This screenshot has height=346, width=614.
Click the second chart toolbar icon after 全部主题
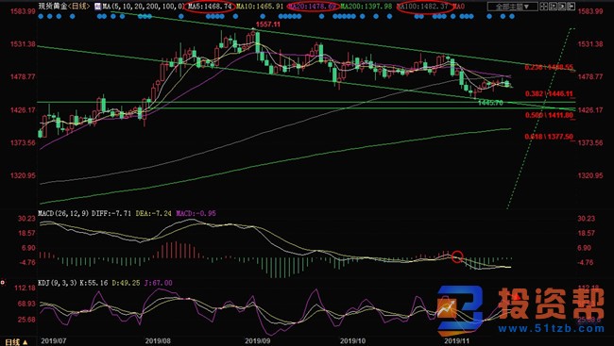coord(553,7)
